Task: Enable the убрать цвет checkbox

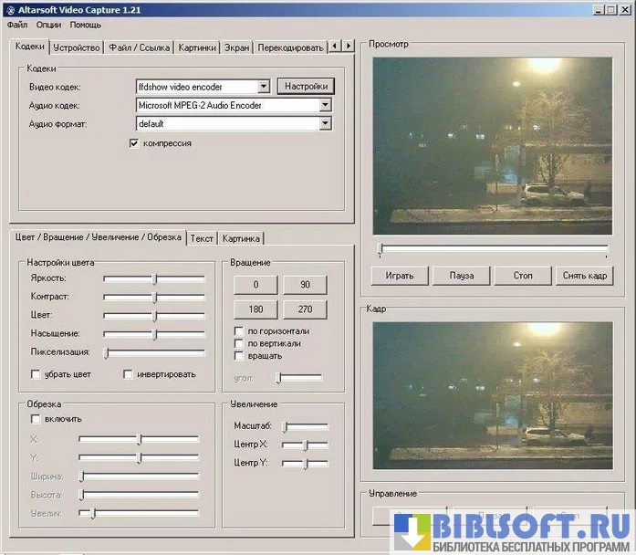Action: (x=36, y=374)
